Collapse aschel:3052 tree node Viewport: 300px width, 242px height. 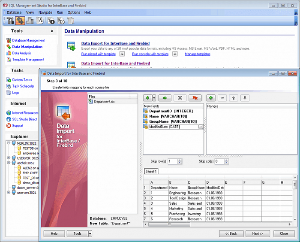point(9,163)
